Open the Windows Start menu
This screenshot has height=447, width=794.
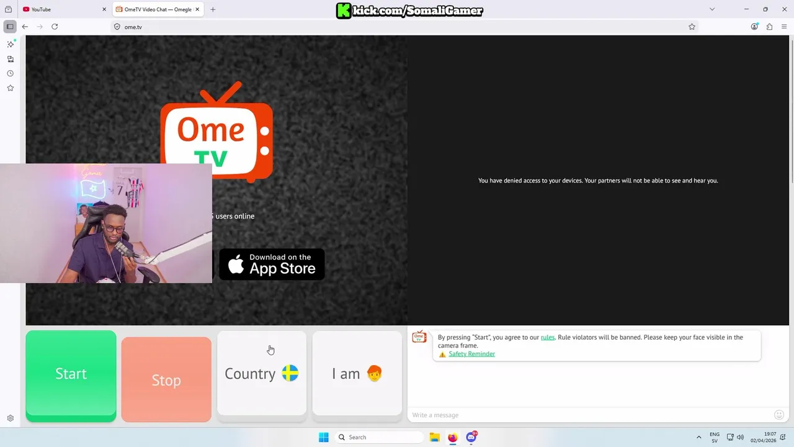[324, 437]
